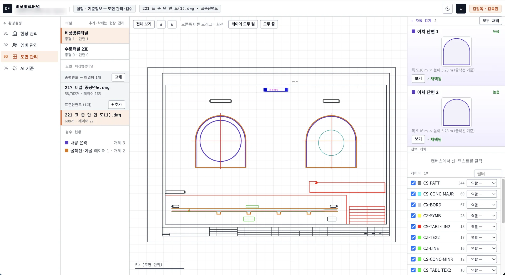The height and width of the screenshot is (275, 505).
Task: Click the 도면 관리 grid icon
Action: coord(15,57)
